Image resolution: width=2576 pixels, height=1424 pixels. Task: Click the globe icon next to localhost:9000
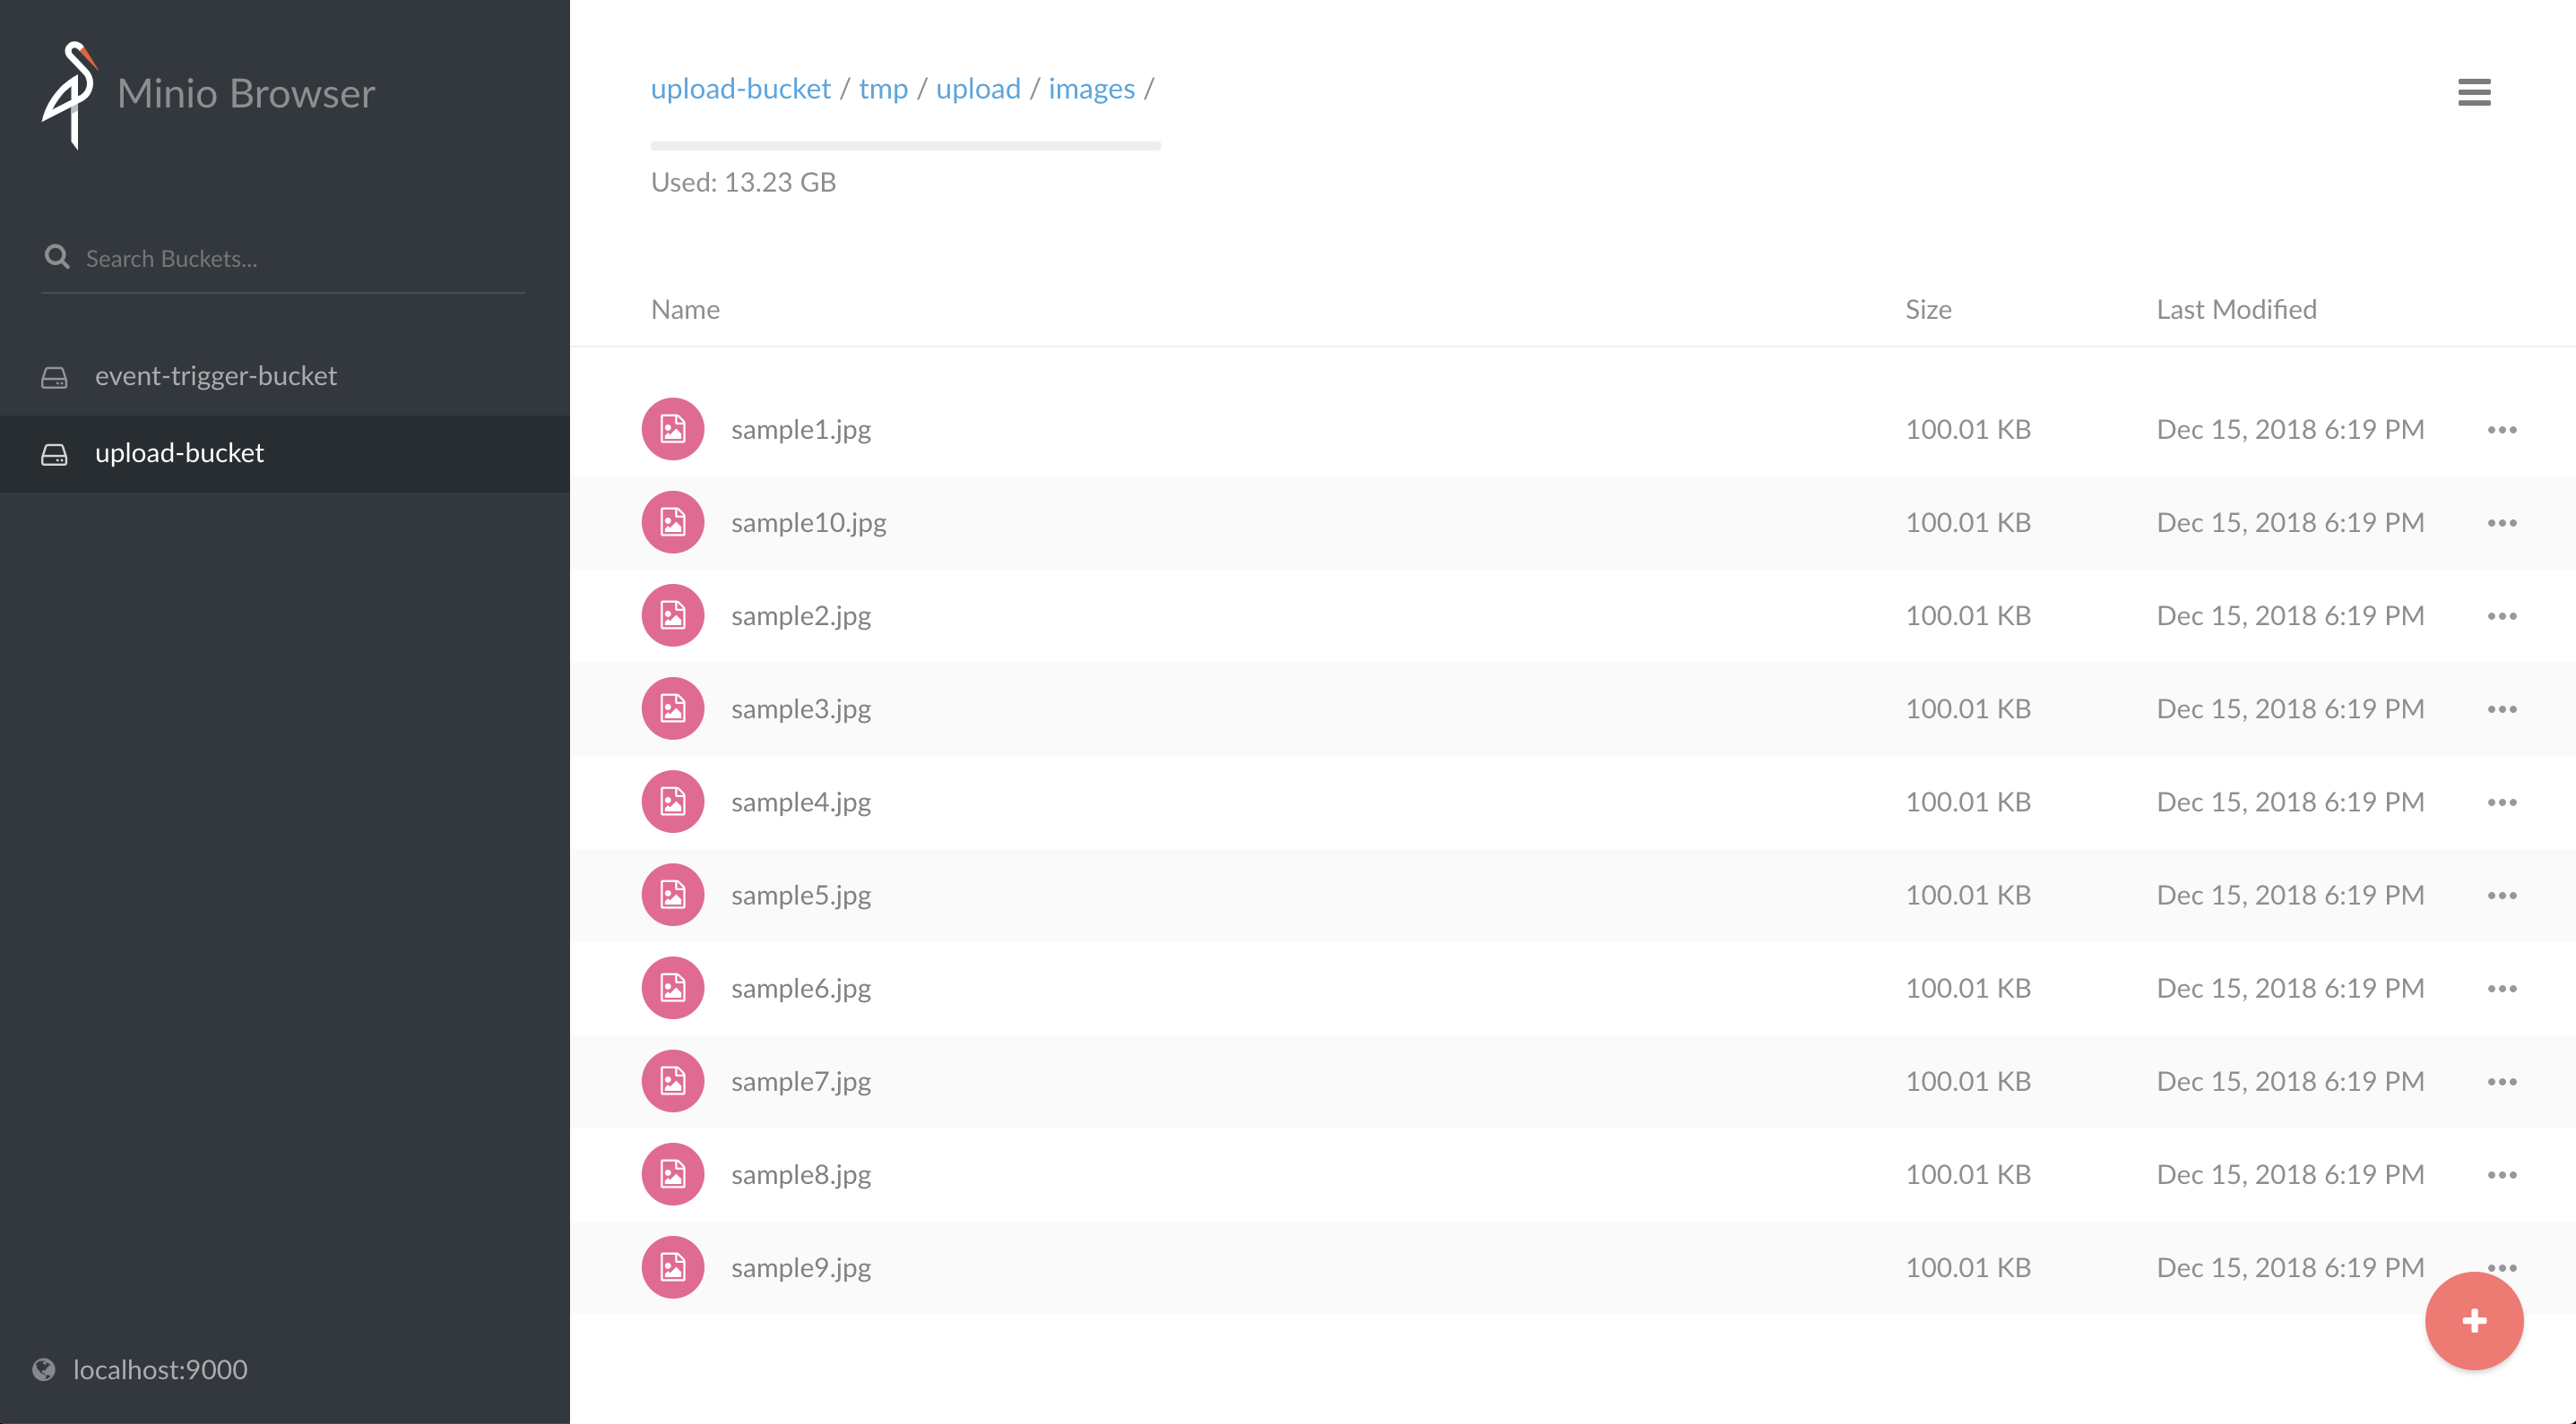(44, 1369)
